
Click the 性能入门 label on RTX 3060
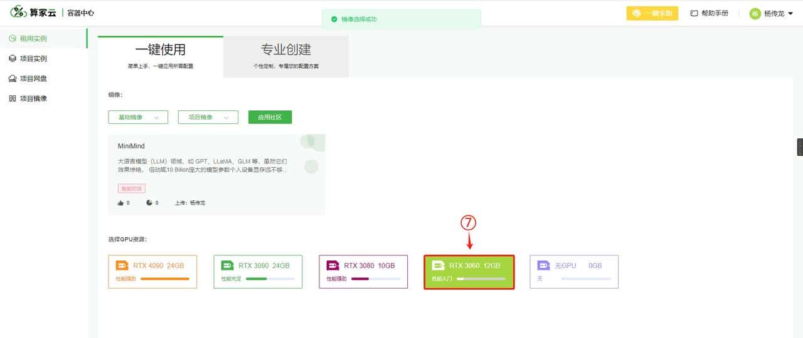tap(442, 279)
